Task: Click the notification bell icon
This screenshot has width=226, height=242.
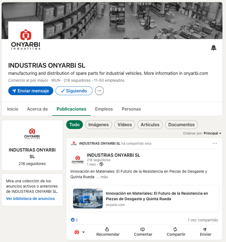Action: [213, 48]
